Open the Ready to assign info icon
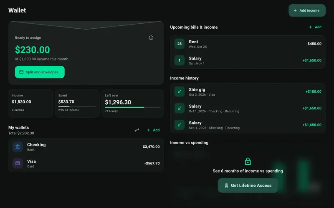 point(151,38)
